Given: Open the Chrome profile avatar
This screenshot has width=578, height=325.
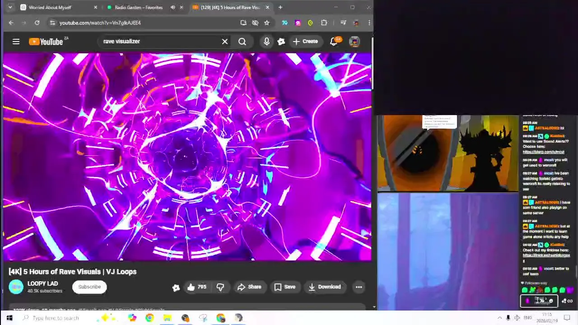Looking at the screenshot, I should pos(356,23).
